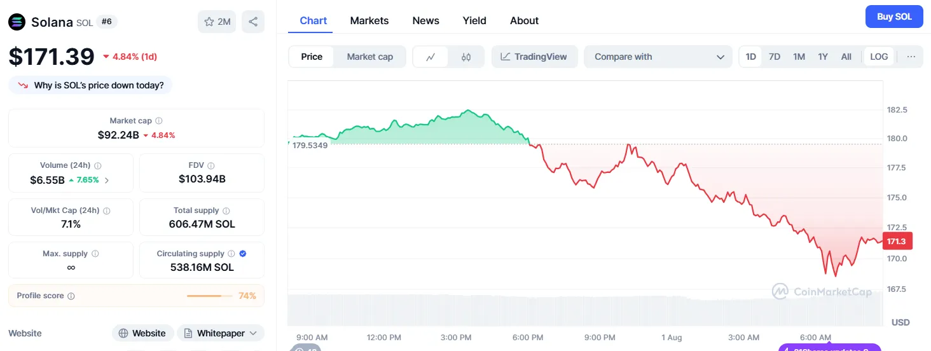The image size is (931, 351).
Task: Click the share icon next to Solana
Action: 253,22
